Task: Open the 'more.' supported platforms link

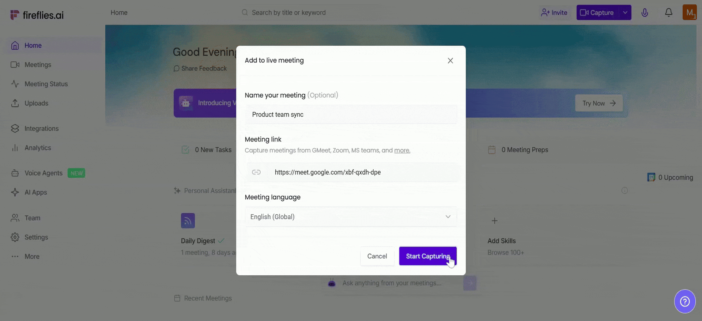Action: point(402,150)
